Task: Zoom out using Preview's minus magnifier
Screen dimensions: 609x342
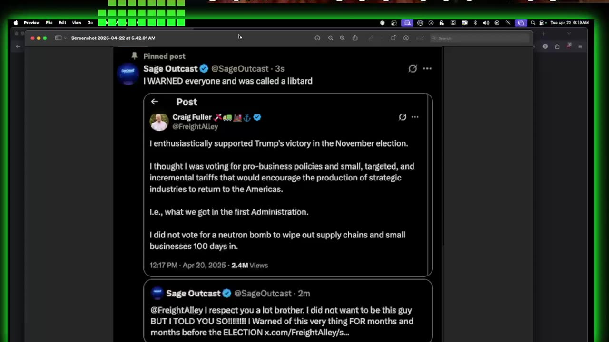Action: tap(331, 38)
